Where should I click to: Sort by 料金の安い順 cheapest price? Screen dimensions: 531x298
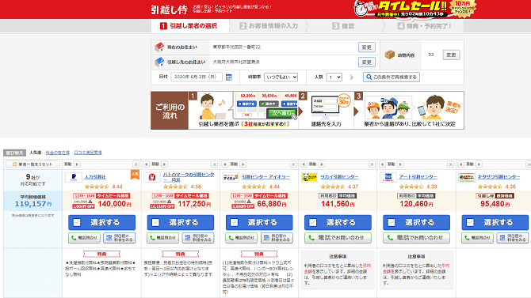[58, 153]
